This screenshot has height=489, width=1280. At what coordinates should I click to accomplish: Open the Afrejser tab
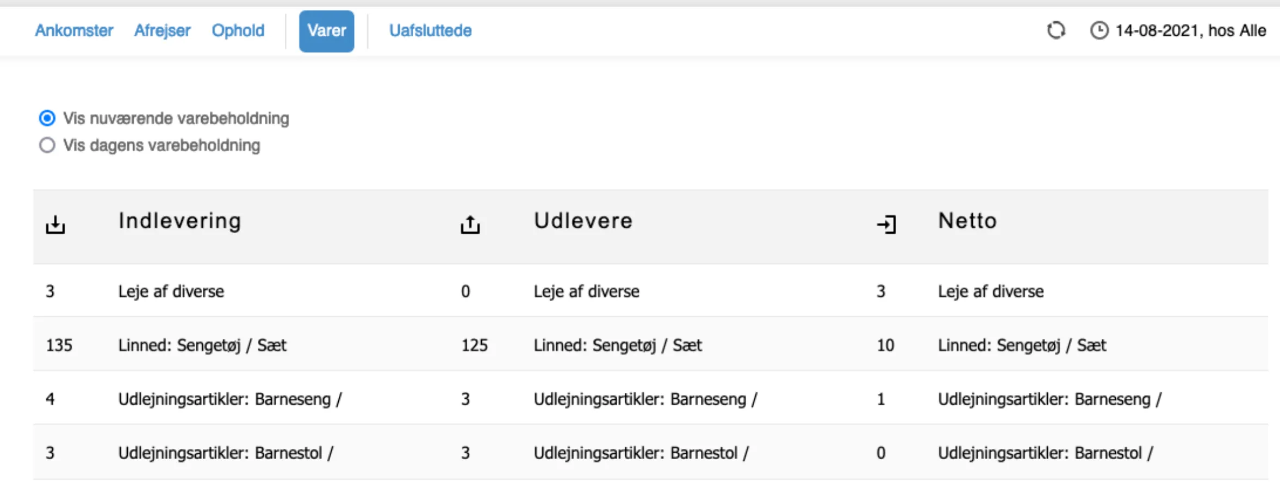click(x=162, y=31)
